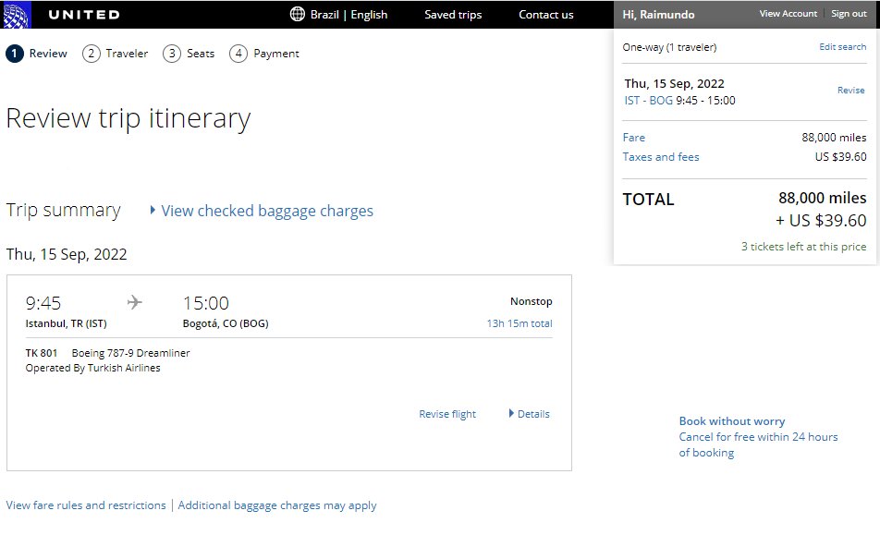Click Taxes and fees link
This screenshot has height=535, width=880.
[x=661, y=157]
